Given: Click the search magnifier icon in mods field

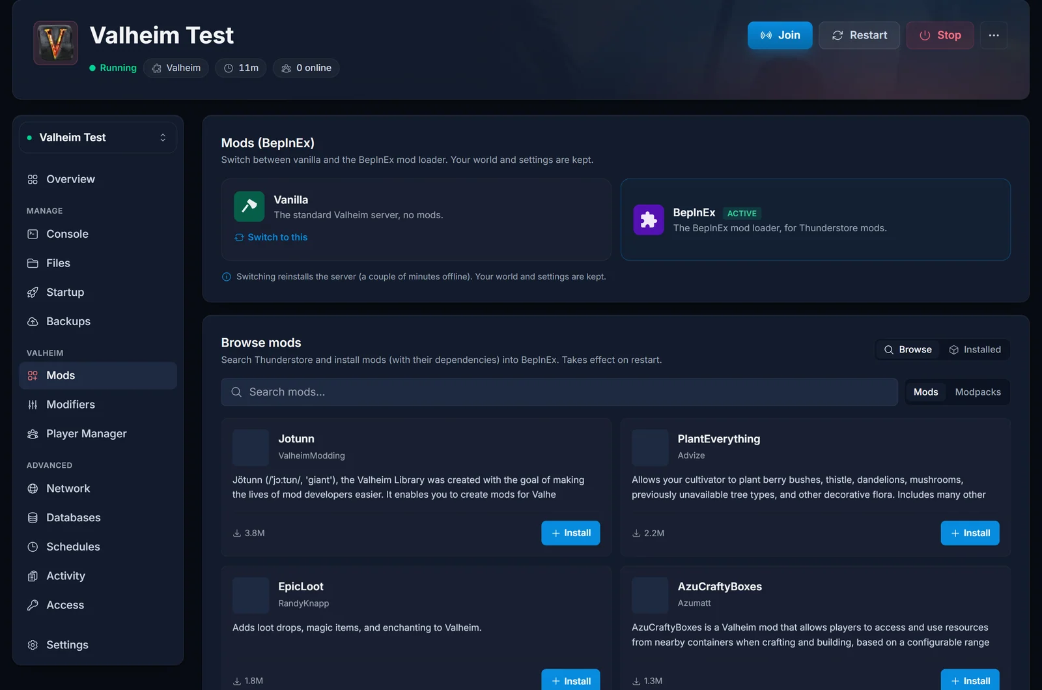Looking at the screenshot, I should click(236, 392).
